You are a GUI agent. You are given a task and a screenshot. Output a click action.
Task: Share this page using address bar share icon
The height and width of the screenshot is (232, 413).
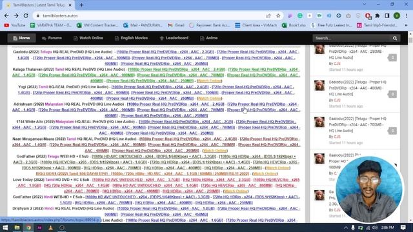click(268, 15)
